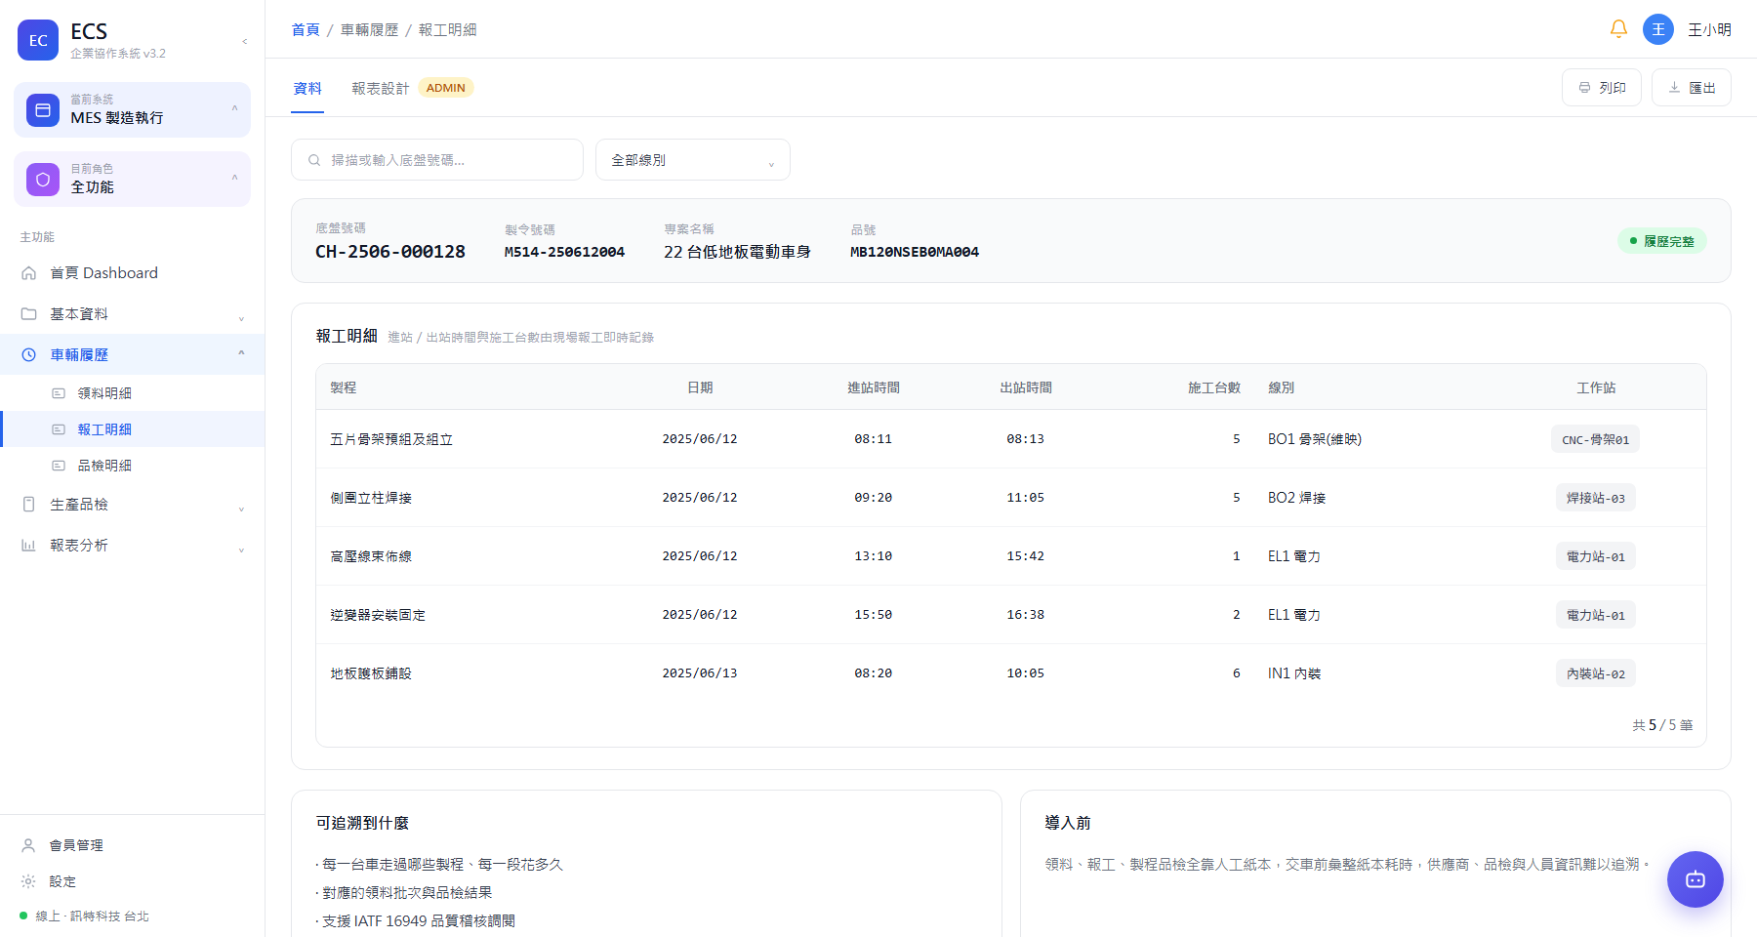
Task: Click the 全功能 role icon
Action: tap(43, 180)
